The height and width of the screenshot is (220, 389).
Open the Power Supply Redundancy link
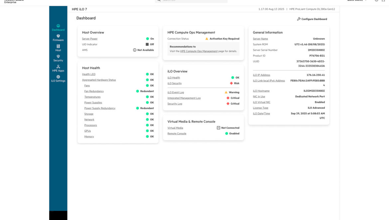click(x=100, y=108)
